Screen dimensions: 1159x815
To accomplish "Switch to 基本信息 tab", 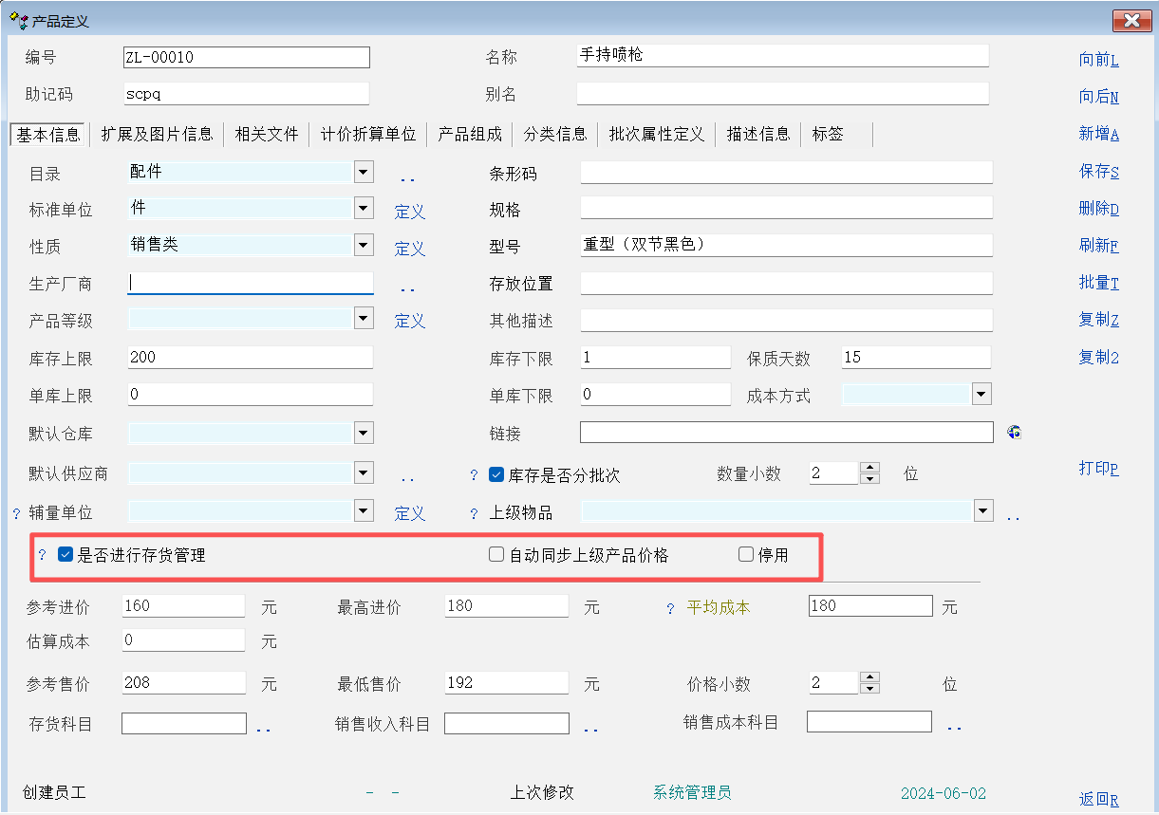I will (x=48, y=135).
